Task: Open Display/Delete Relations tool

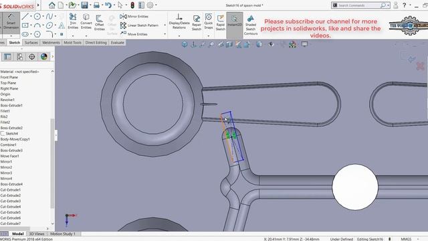Action: pyautogui.click(x=179, y=21)
